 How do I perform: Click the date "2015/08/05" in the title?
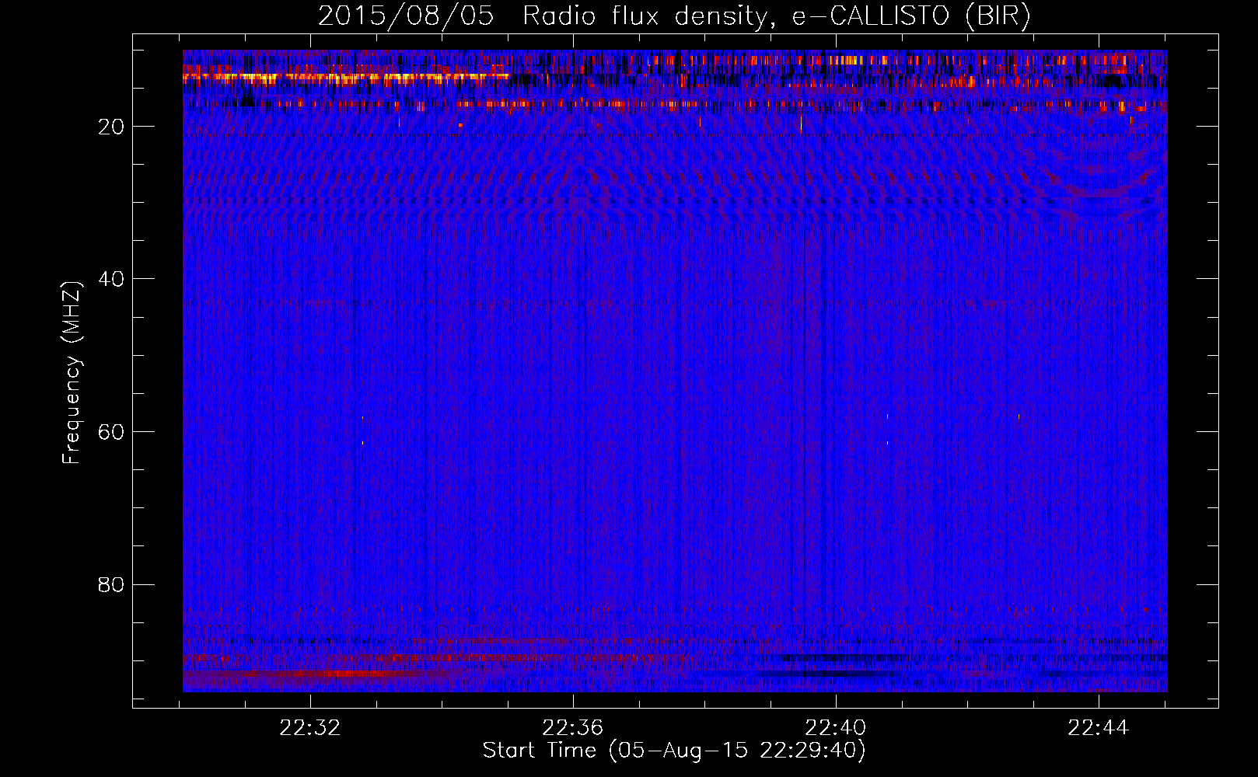point(406,16)
